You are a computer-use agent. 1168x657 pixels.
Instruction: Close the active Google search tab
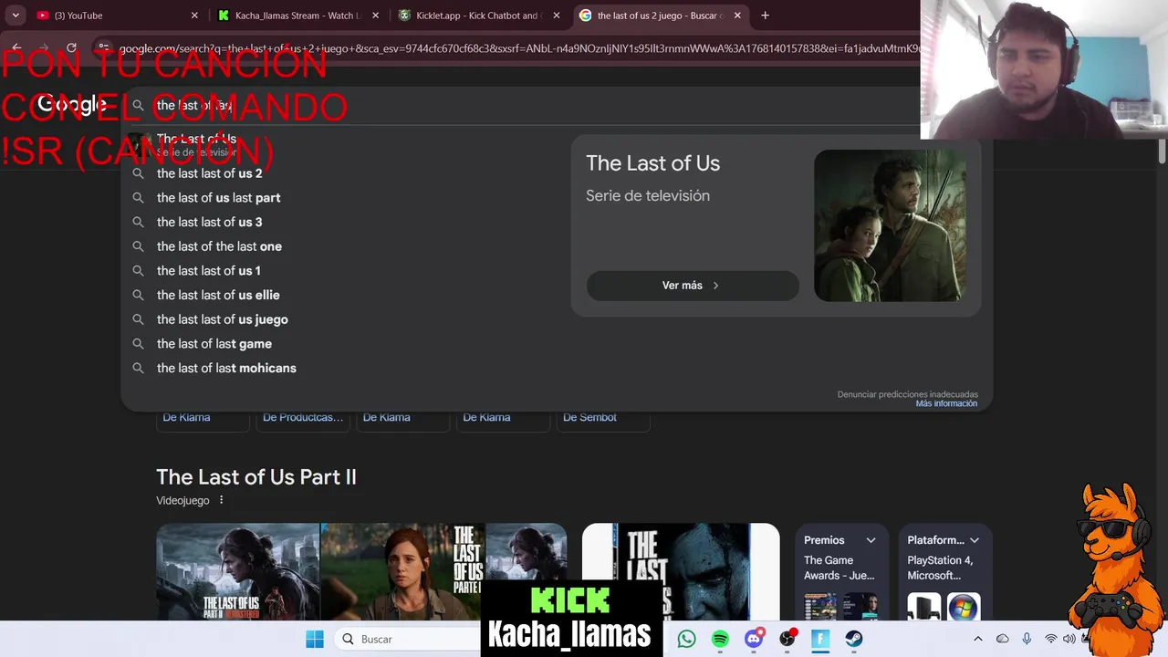click(737, 16)
